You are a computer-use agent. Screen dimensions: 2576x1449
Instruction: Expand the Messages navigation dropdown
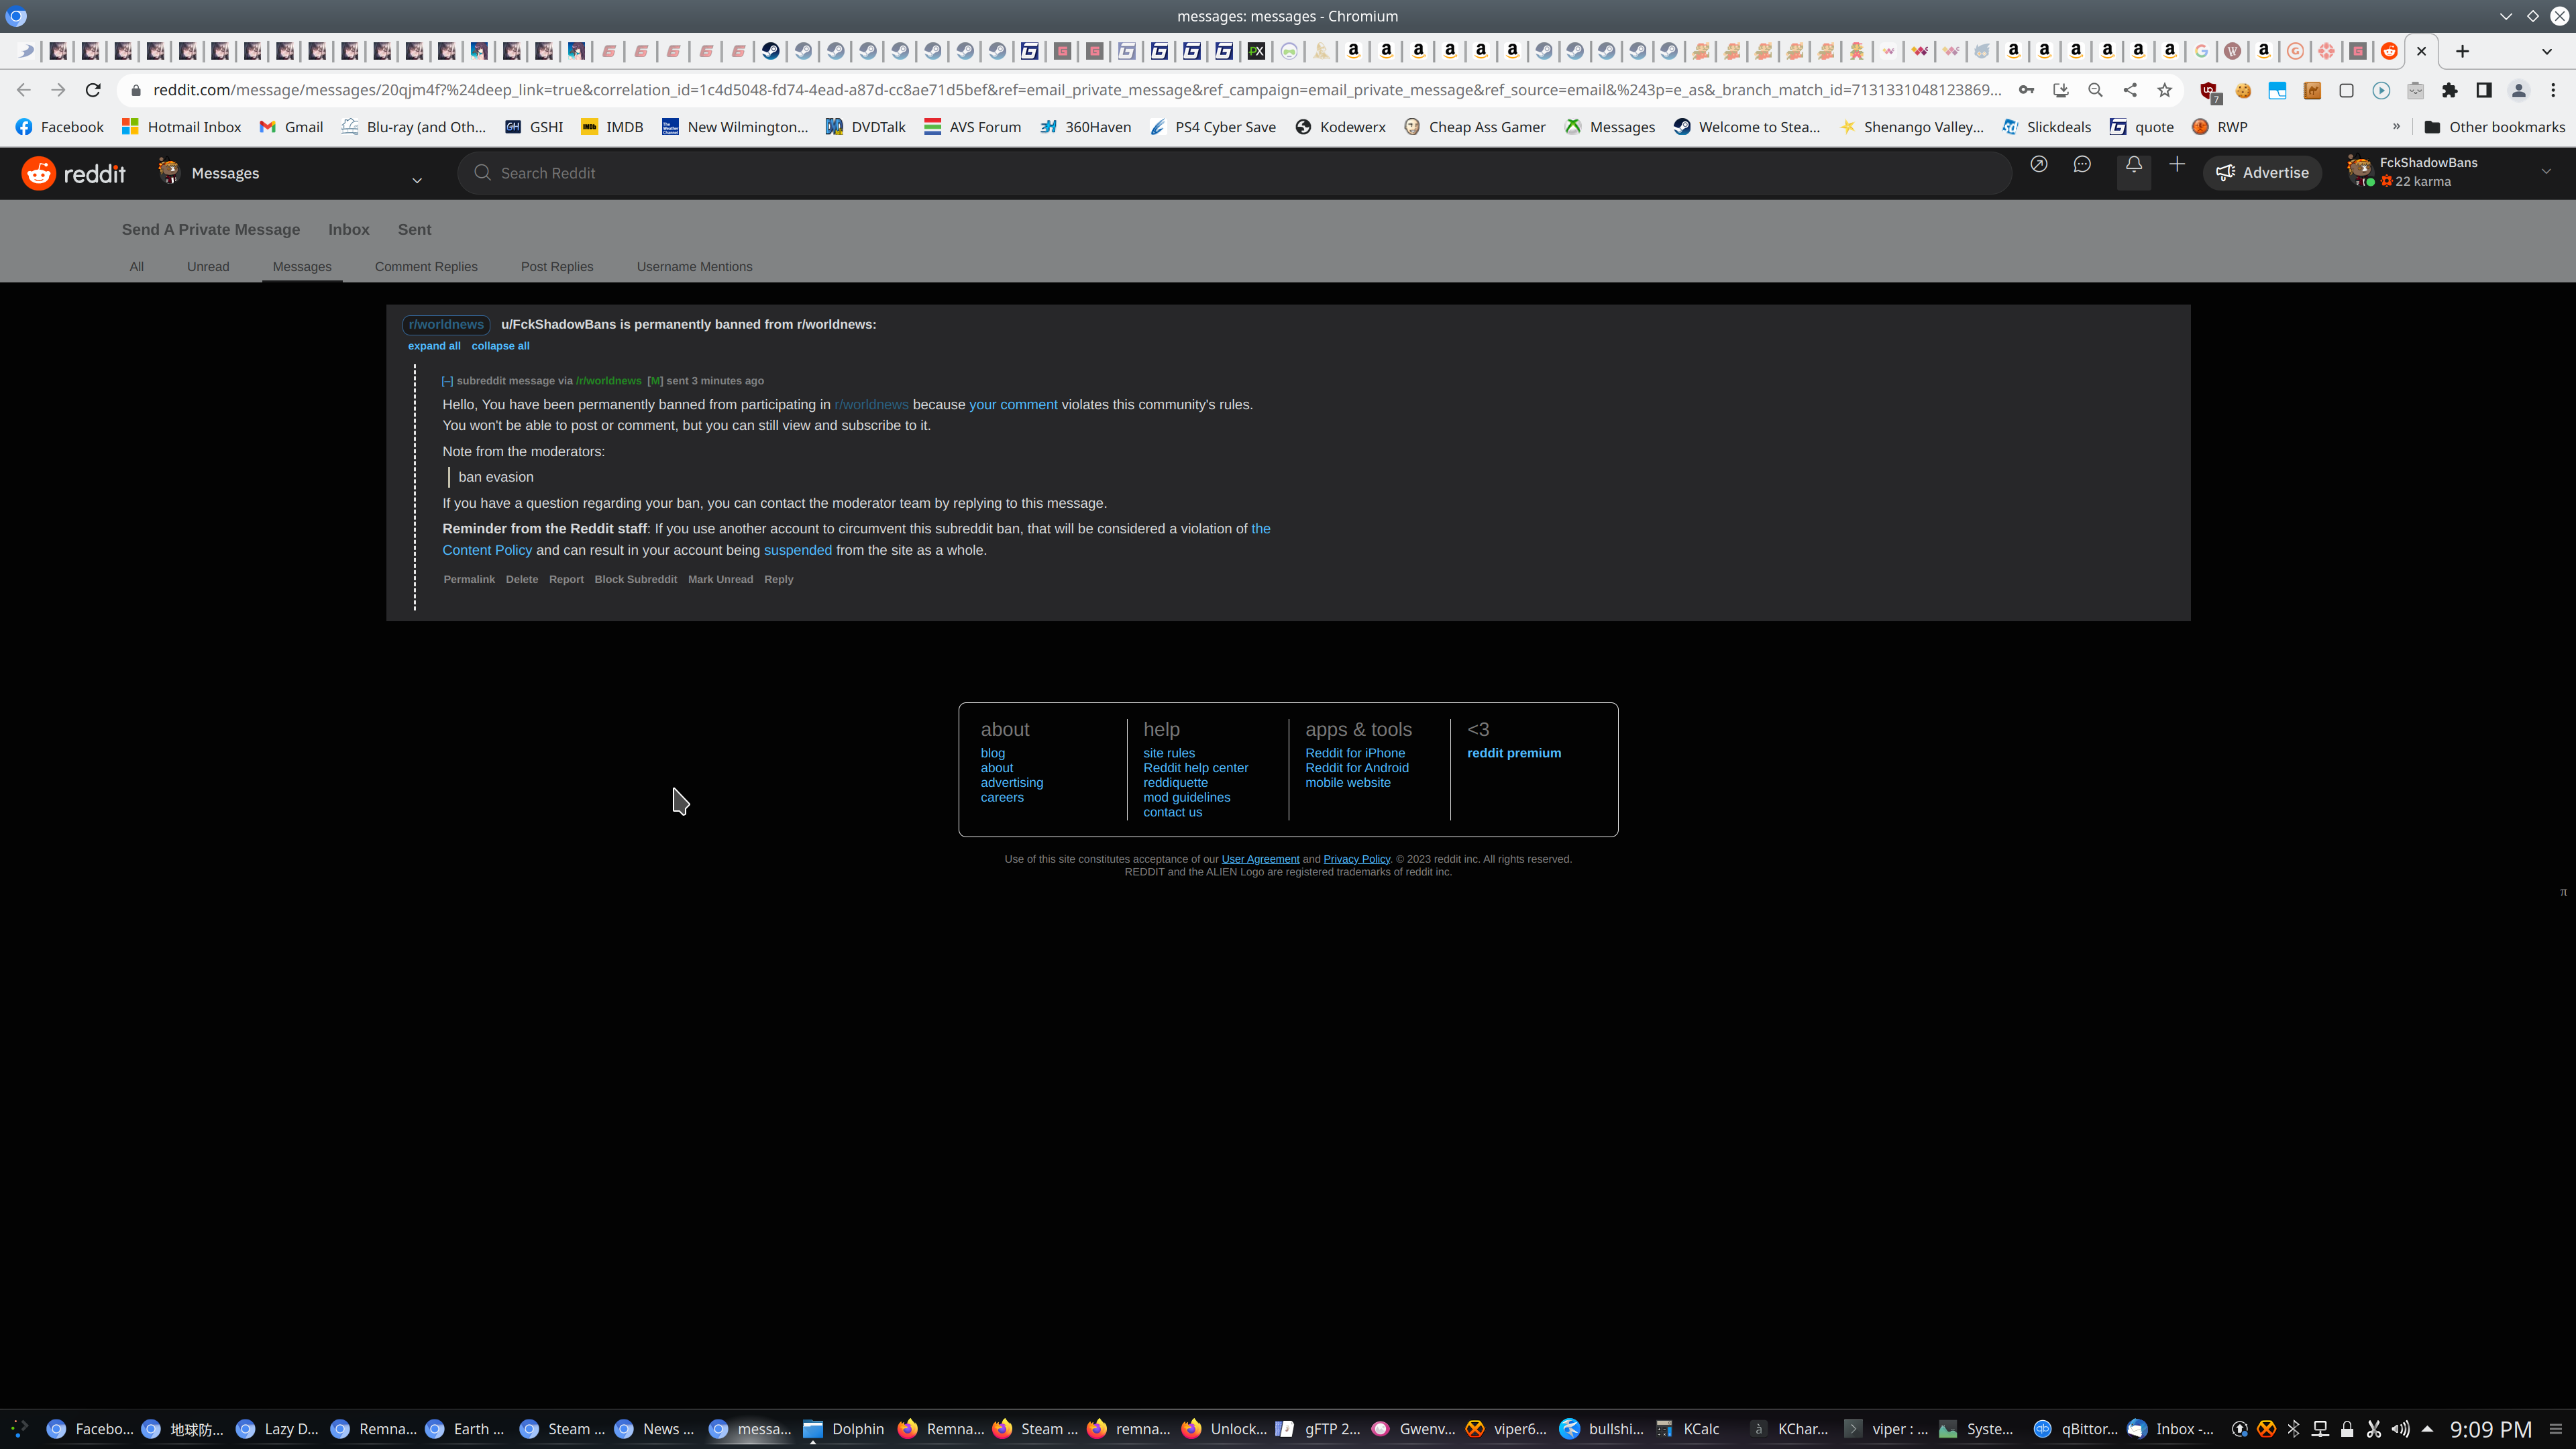click(x=417, y=180)
